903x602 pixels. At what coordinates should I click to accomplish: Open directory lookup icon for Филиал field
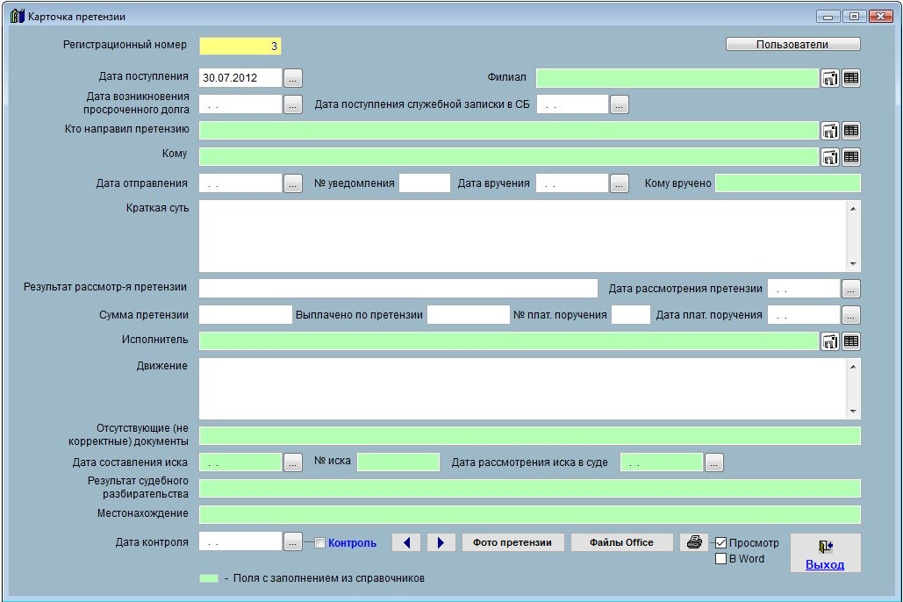tap(830, 78)
